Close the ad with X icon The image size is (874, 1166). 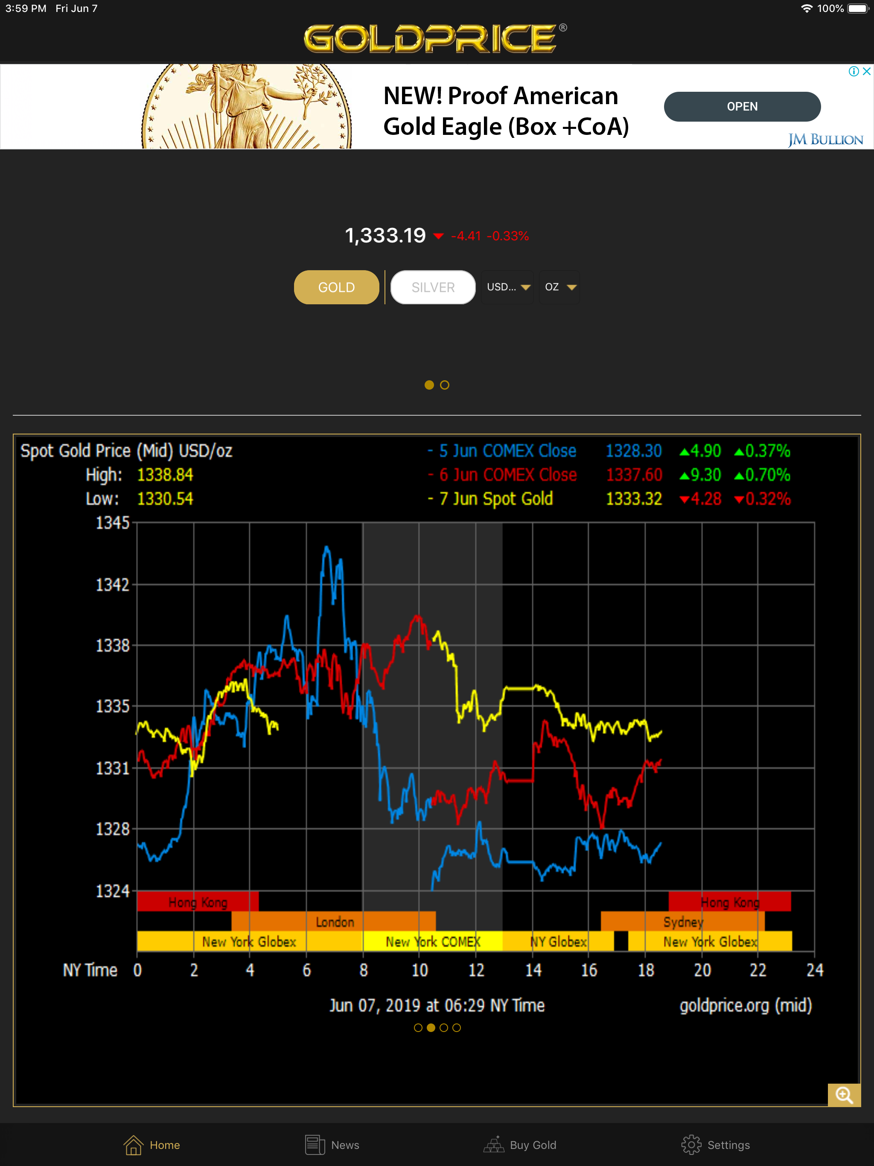pyautogui.click(x=867, y=71)
